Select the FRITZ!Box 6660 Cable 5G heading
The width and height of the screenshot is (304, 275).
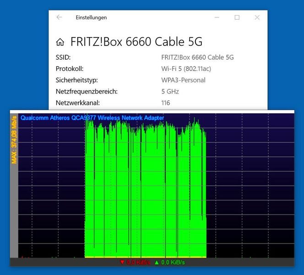click(x=136, y=42)
